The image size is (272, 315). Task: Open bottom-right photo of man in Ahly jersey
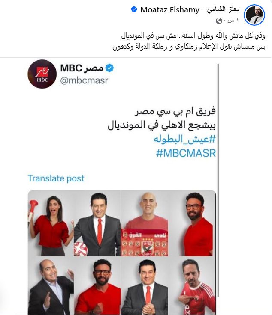(192, 285)
